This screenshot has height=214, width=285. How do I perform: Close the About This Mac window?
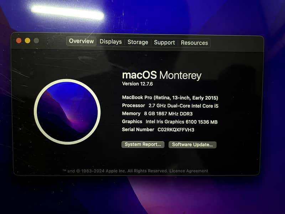(x=19, y=40)
